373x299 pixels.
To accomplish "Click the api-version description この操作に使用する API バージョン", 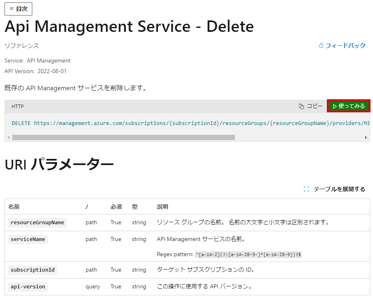I will tap(205, 286).
